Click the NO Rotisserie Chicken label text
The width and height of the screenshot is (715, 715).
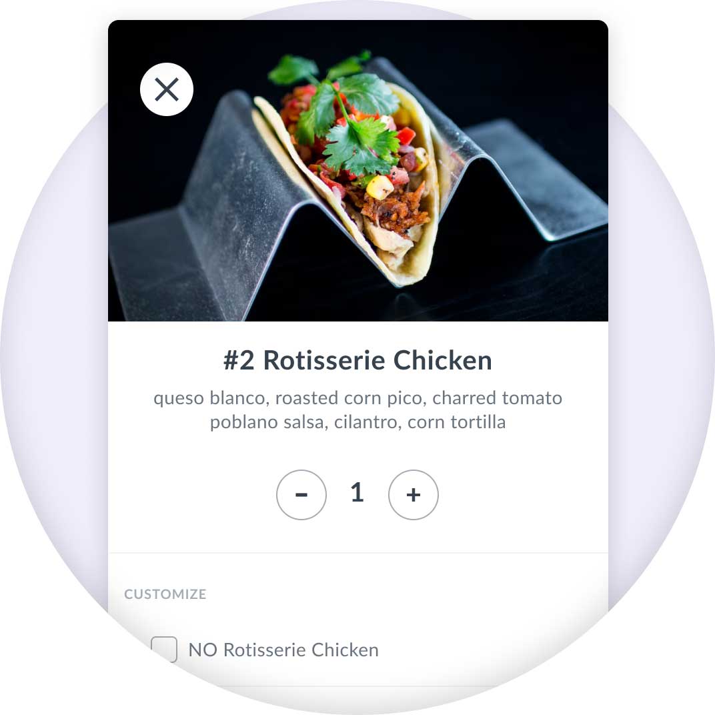283,650
